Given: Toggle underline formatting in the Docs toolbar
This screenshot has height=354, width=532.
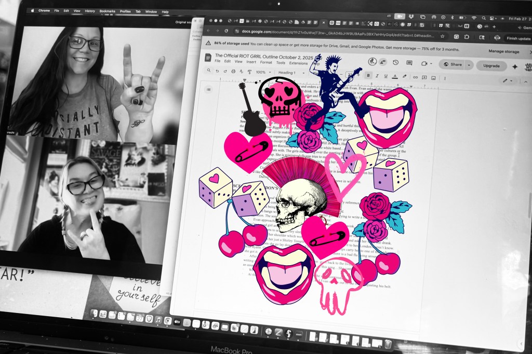Looking at the screenshot, I should [x=386, y=76].
